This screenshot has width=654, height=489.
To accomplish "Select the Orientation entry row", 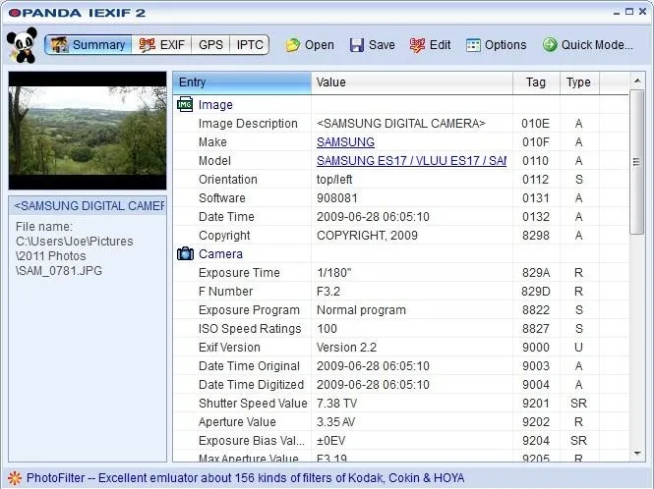I will pos(401,179).
